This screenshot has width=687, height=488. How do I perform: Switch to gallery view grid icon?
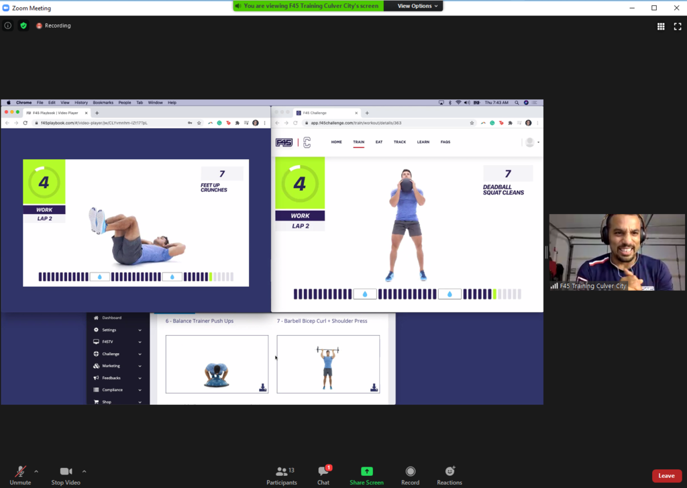(661, 26)
